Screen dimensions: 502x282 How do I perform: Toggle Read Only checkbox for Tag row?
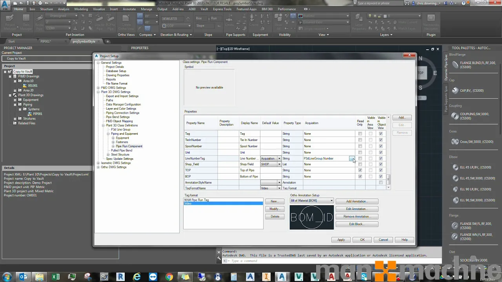[360, 134]
